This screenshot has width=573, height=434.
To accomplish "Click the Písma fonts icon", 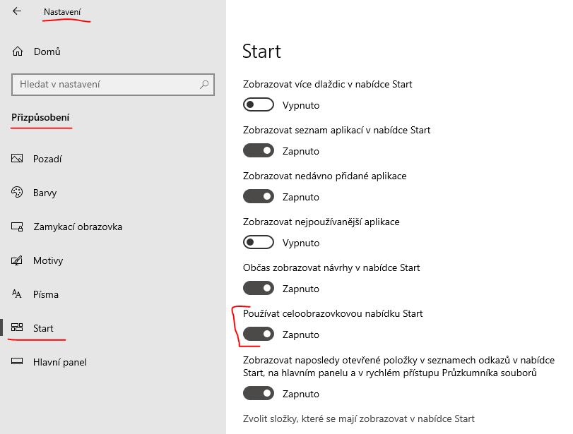I will tap(18, 294).
